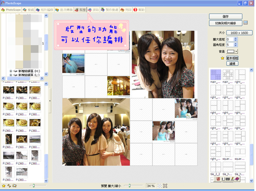256x191 pixels.
Task: Click the refresh arrows icon below the thumbnails
Action: 9,186
